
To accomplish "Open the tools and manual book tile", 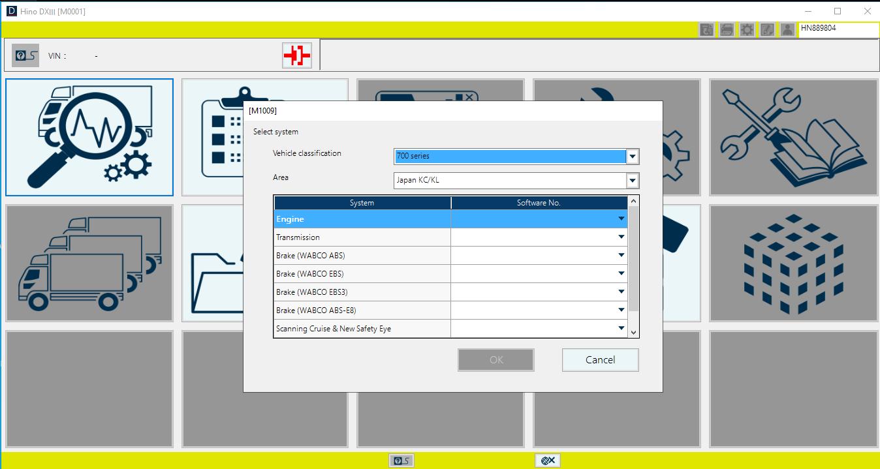I will [794, 138].
